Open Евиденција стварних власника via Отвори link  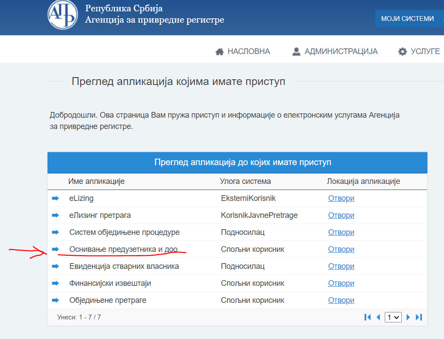(x=341, y=266)
